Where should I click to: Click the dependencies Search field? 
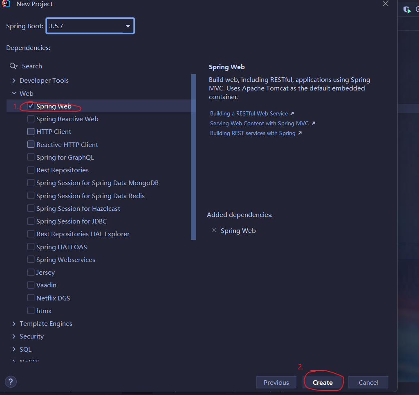click(101, 66)
